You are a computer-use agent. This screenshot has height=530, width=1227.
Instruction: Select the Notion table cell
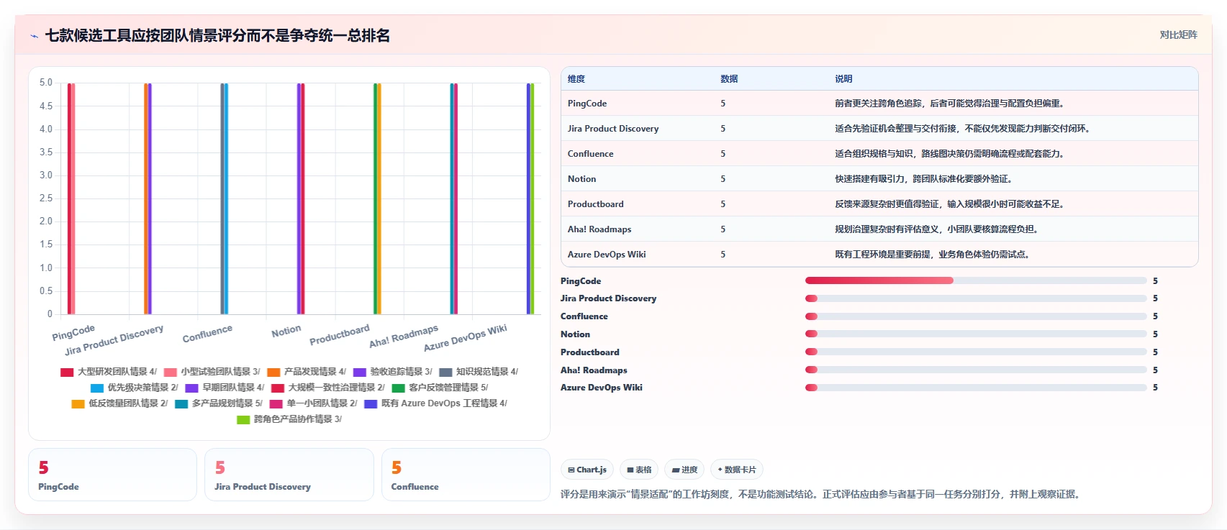tap(581, 179)
